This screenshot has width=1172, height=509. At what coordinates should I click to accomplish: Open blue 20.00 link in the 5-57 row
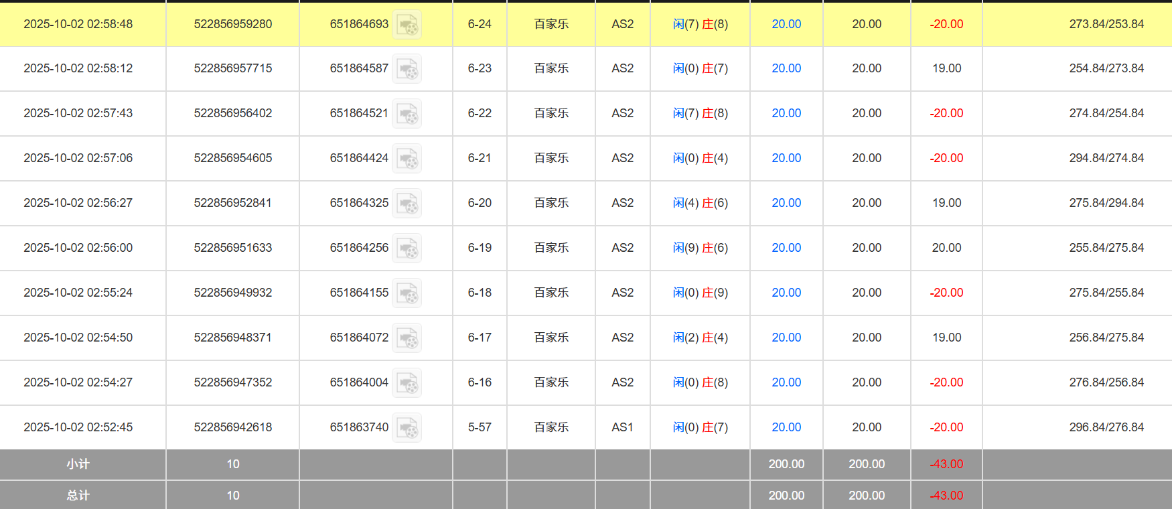(786, 427)
